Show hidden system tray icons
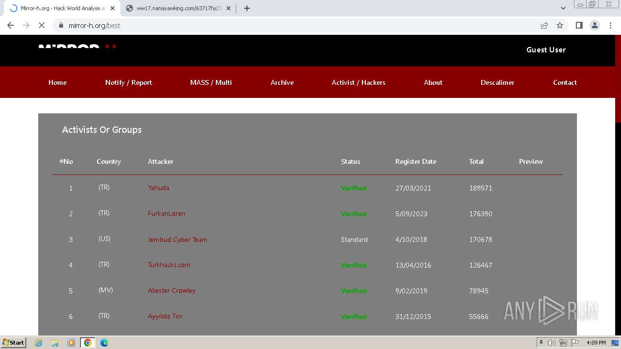The image size is (621, 349). pyautogui.click(x=541, y=343)
